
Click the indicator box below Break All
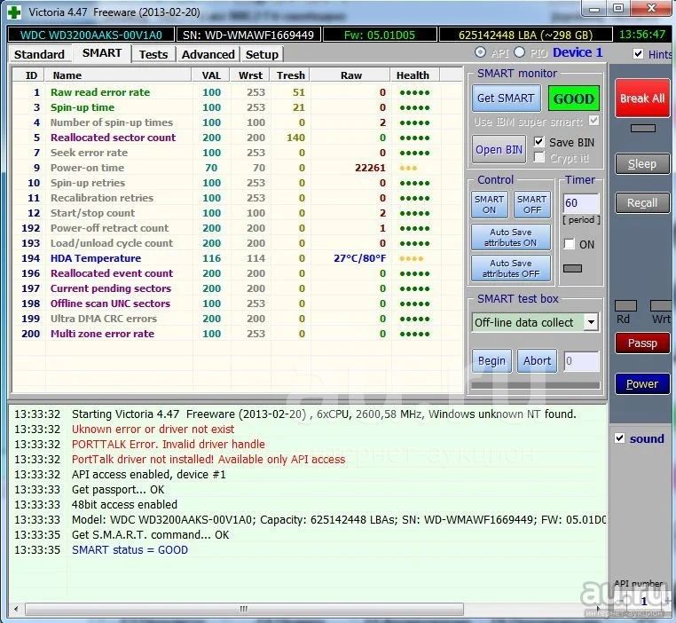pyautogui.click(x=643, y=128)
